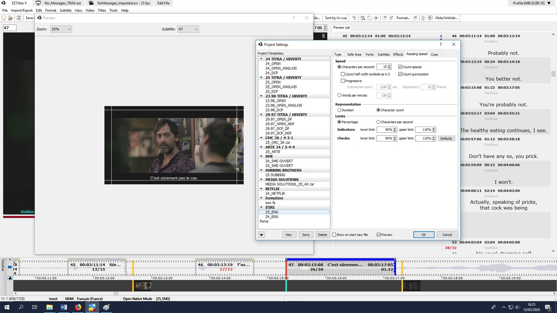
Task: Enable the Progressive checkbox
Action: pyautogui.click(x=343, y=81)
